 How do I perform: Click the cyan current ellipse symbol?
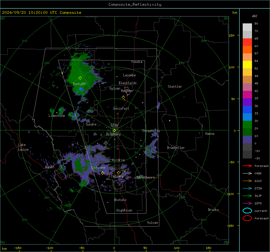pyautogui.click(x=247, y=211)
